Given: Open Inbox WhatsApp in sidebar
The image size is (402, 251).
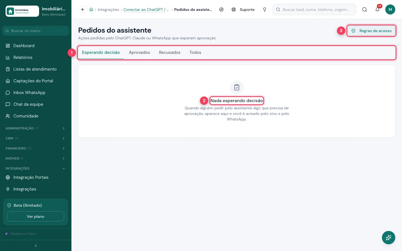Looking at the screenshot, I should [x=35, y=93].
